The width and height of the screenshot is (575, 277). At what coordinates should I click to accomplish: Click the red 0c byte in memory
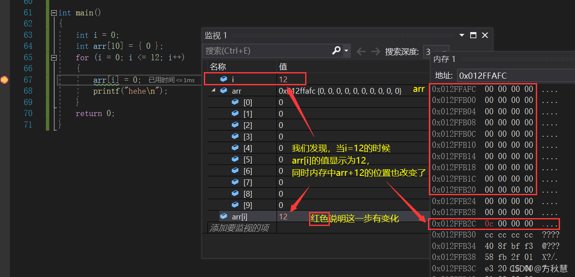point(489,223)
